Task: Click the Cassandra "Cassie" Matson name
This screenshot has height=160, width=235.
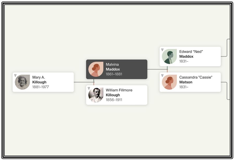Action: (x=196, y=80)
